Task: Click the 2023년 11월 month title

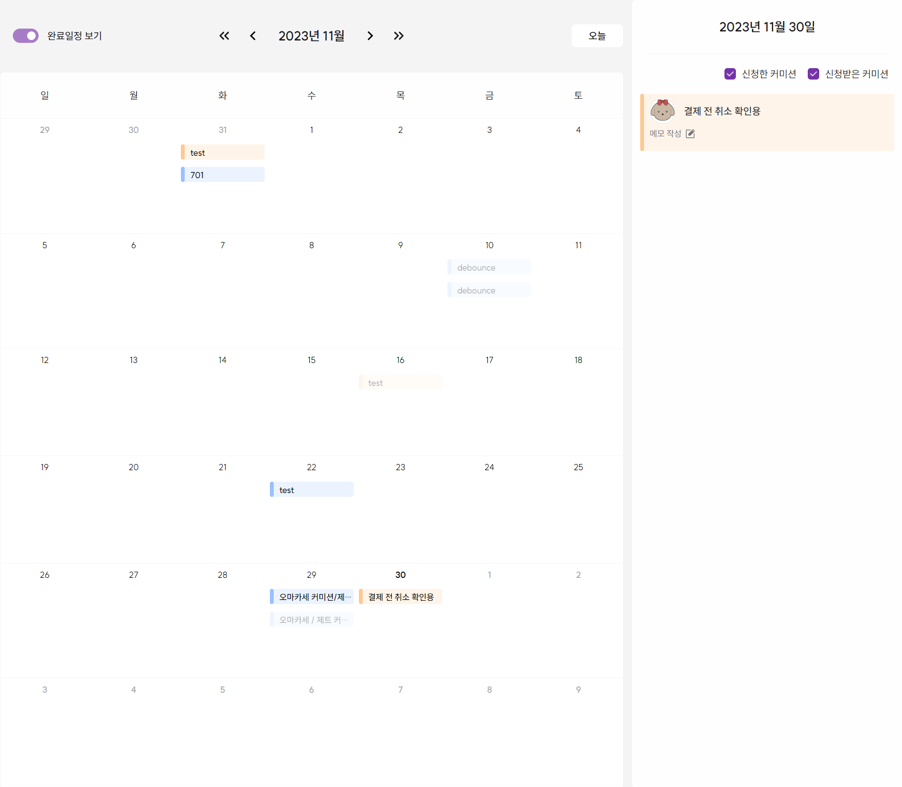Action: pos(311,36)
